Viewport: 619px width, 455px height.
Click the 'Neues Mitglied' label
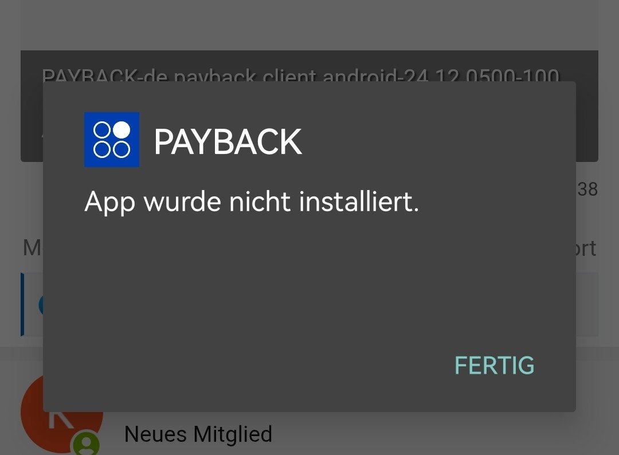[198, 434]
